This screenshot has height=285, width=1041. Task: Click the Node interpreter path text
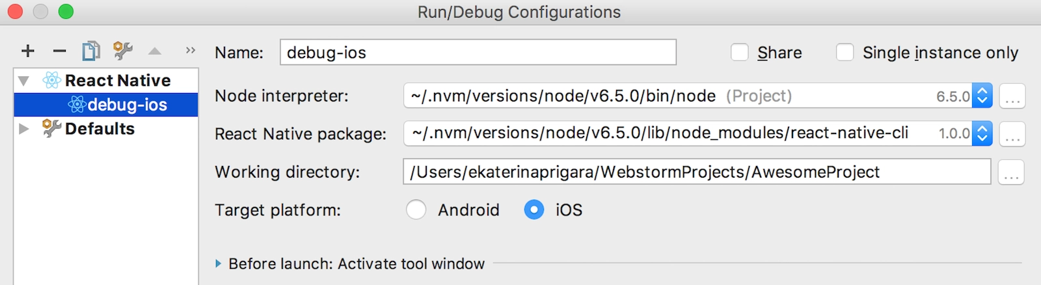(563, 96)
